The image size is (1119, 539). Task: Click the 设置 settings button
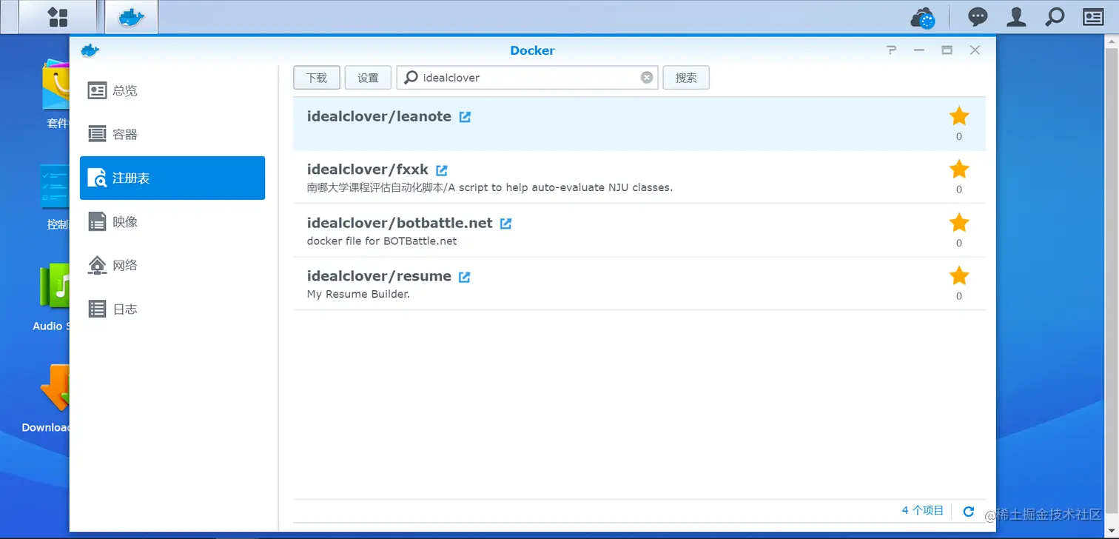(x=368, y=78)
